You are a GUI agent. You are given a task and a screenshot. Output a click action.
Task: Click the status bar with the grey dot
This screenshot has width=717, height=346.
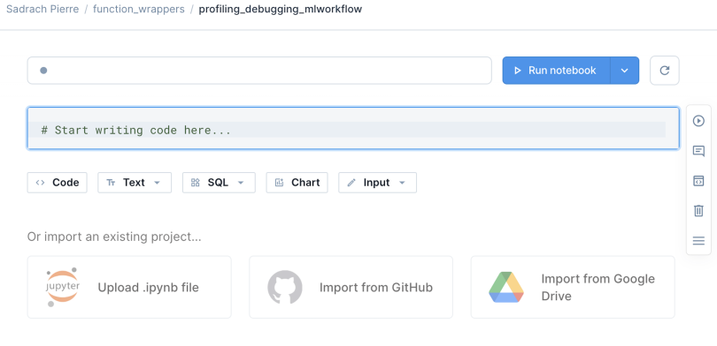click(259, 71)
